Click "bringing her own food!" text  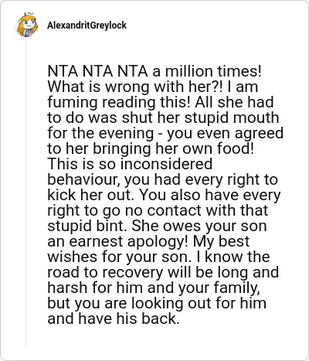[x=173, y=148]
